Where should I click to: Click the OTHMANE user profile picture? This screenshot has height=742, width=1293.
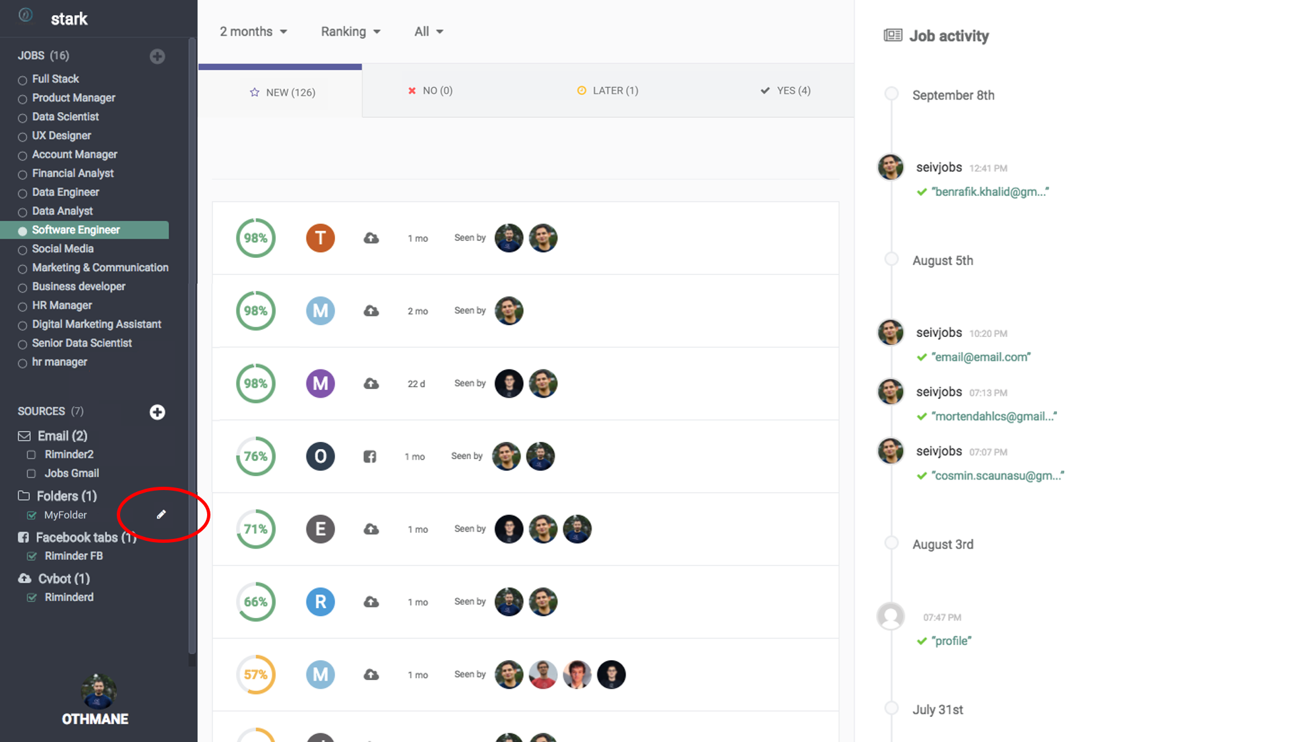click(x=98, y=691)
